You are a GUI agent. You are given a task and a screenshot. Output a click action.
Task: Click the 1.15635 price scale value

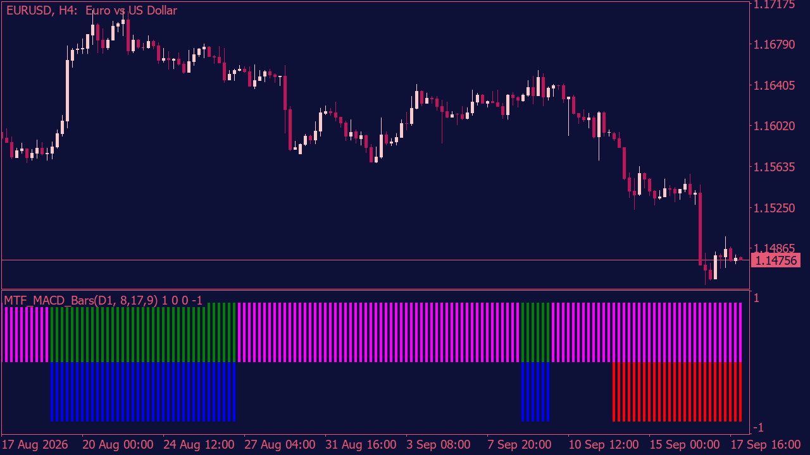(x=775, y=167)
